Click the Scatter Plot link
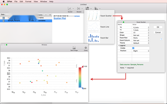 pos(60,18)
